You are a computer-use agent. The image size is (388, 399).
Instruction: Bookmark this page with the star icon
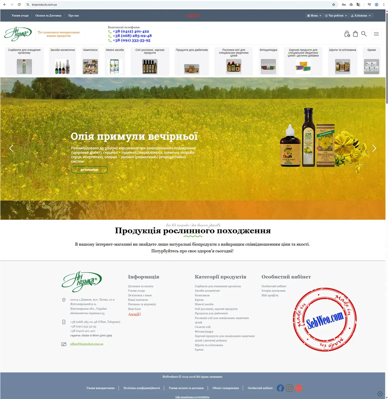coord(334,5)
